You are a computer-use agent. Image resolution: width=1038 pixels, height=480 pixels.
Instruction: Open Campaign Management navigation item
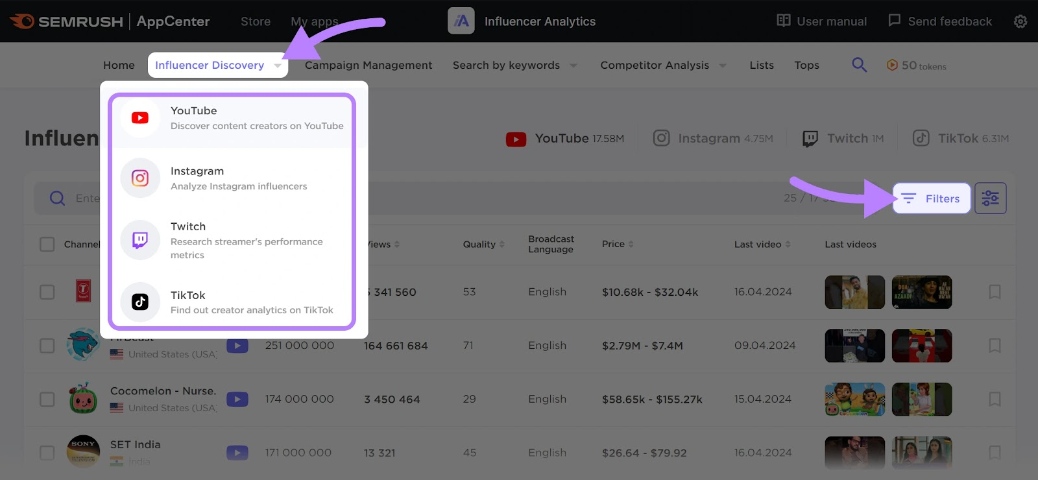pyautogui.click(x=368, y=65)
